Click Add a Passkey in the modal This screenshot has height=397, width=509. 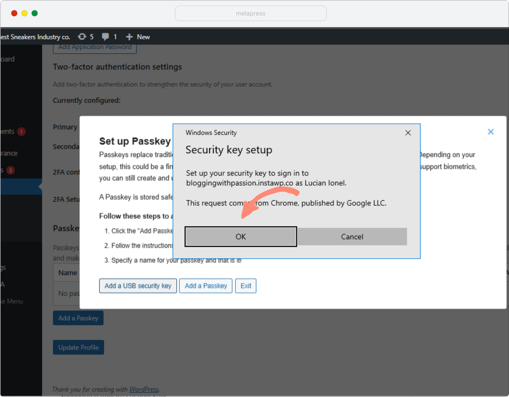[206, 286]
